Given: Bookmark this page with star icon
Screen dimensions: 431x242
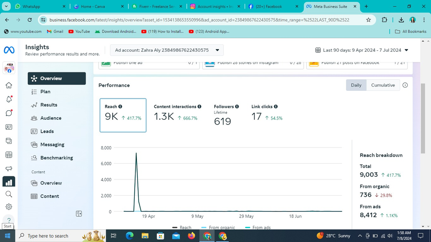Looking at the screenshot, I should tap(368, 20).
